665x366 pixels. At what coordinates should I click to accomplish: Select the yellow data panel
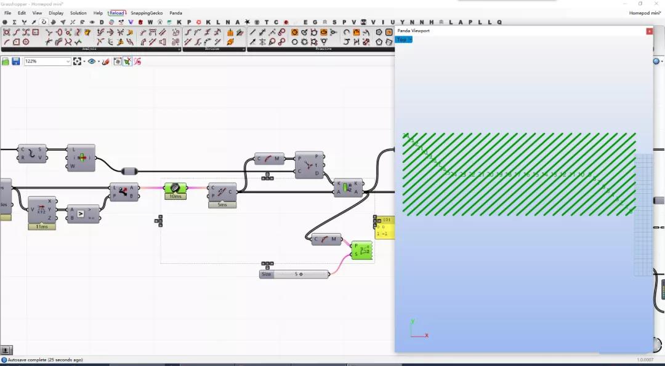point(384,228)
